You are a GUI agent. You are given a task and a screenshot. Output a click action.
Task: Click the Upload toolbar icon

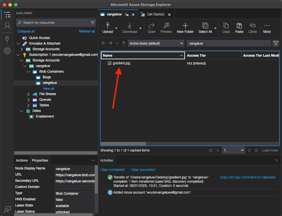click(108, 28)
